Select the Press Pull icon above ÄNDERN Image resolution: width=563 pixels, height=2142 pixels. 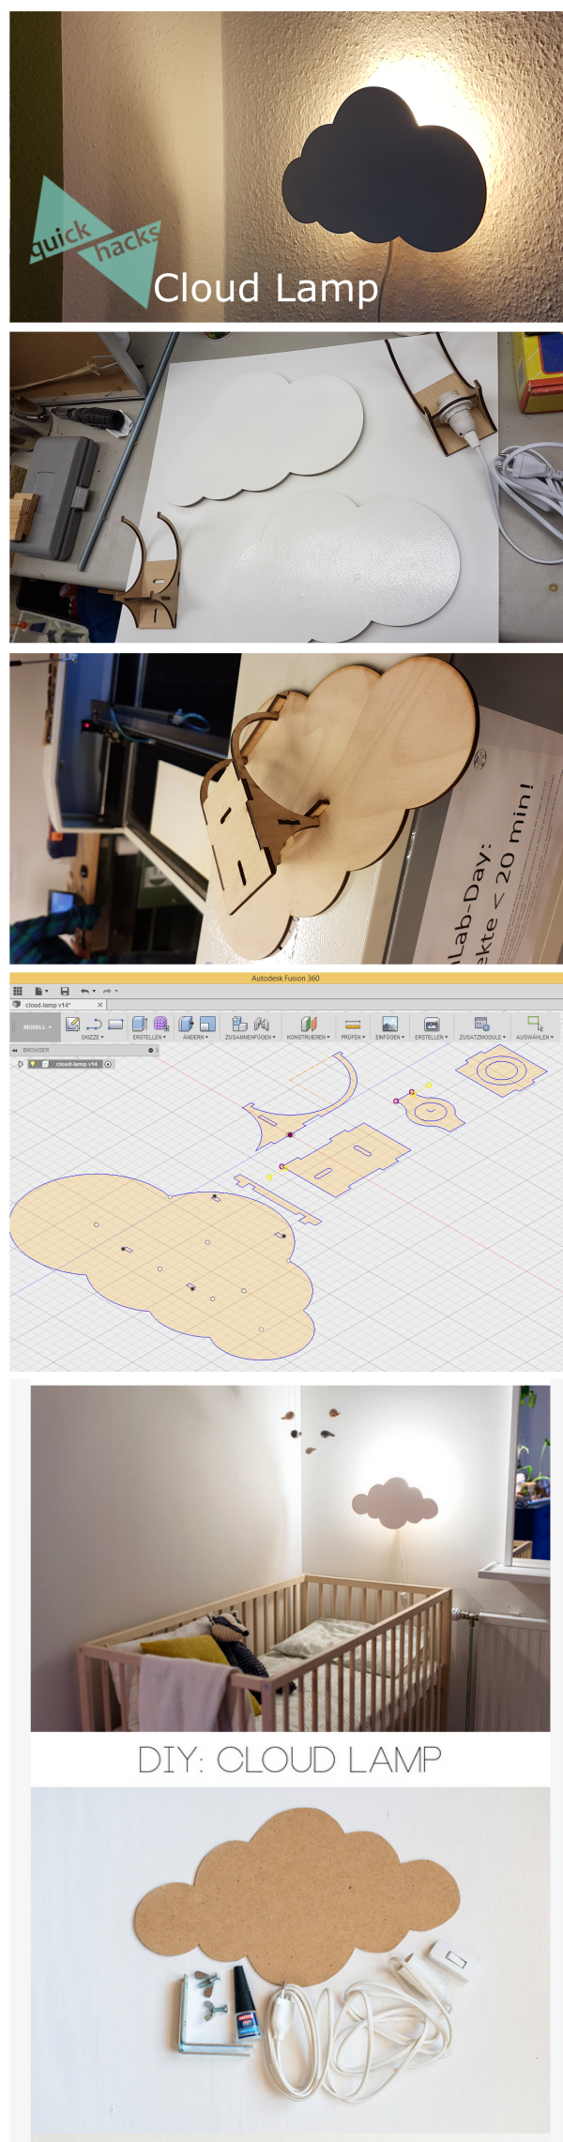click(186, 1025)
